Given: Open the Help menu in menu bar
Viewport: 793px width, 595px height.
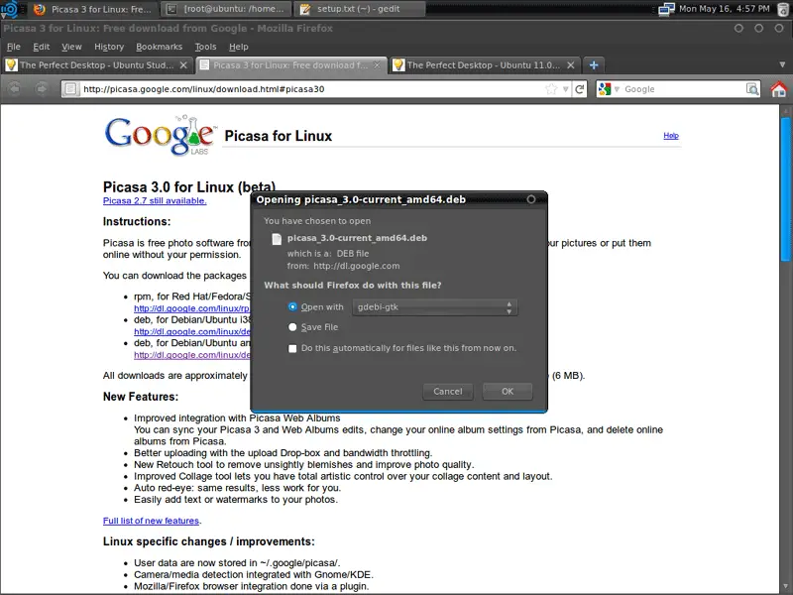Looking at the screenshot, I should tap(238, 47).
